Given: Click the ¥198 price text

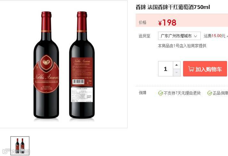Looking at the screenshot, I should point(167,23).
